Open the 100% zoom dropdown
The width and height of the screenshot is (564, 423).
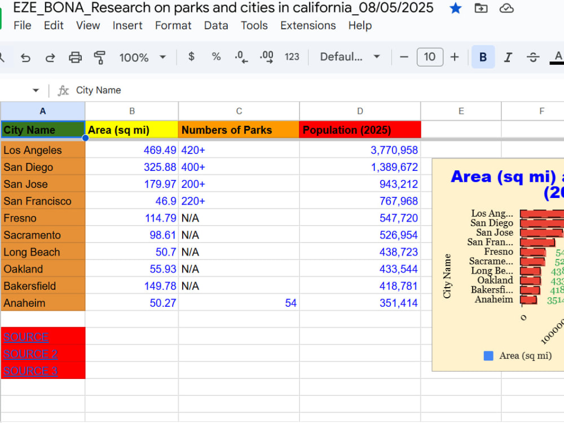[143, 57]
